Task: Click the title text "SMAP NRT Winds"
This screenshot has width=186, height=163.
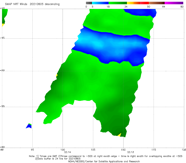Action: tap(16, 4)
